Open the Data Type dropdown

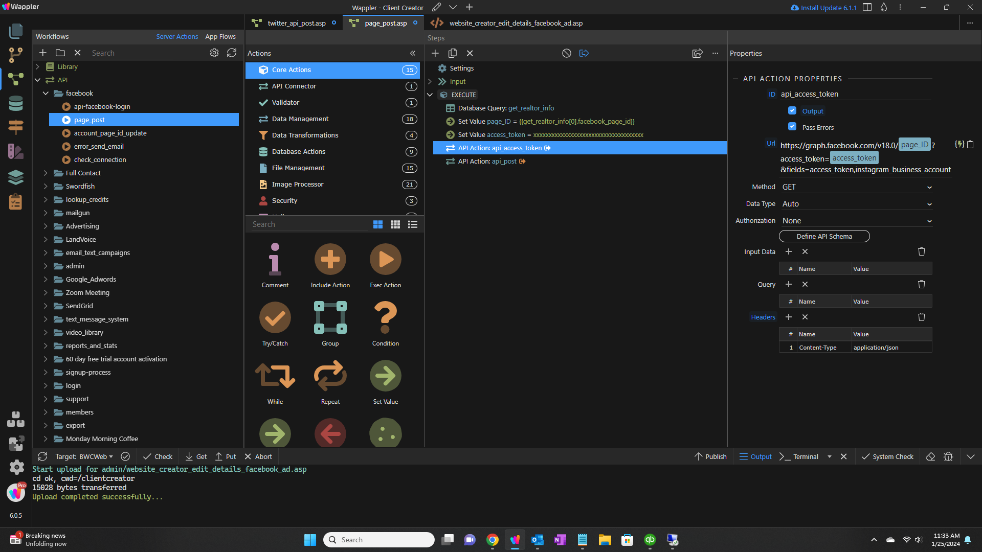[x=857, y=204]
